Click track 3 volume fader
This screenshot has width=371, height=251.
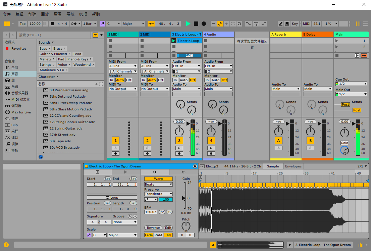click(188, 123)
